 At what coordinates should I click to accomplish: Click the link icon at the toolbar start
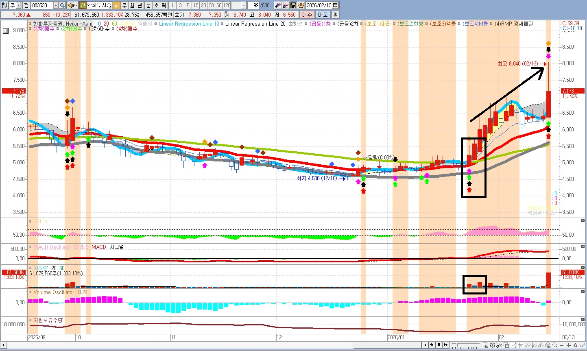click(x=4, y=5)
